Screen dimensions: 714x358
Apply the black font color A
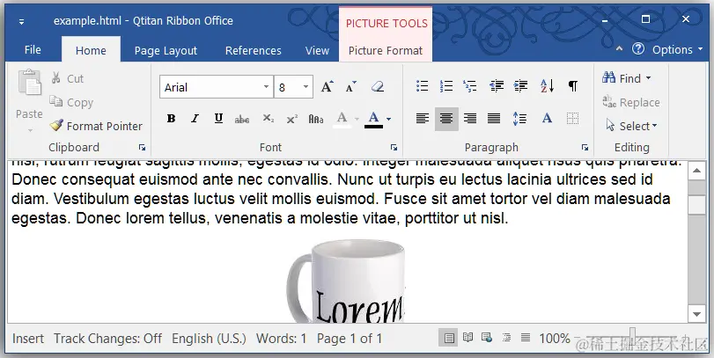373,119
